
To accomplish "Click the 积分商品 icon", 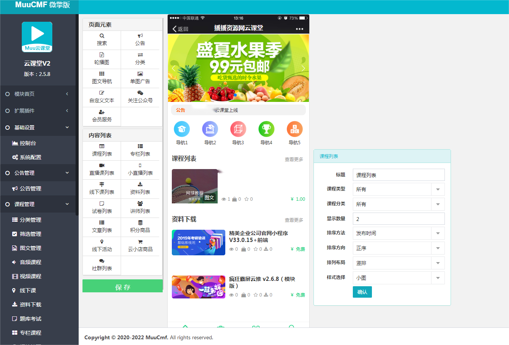I will pyautogui.click(x=141, y=227).
